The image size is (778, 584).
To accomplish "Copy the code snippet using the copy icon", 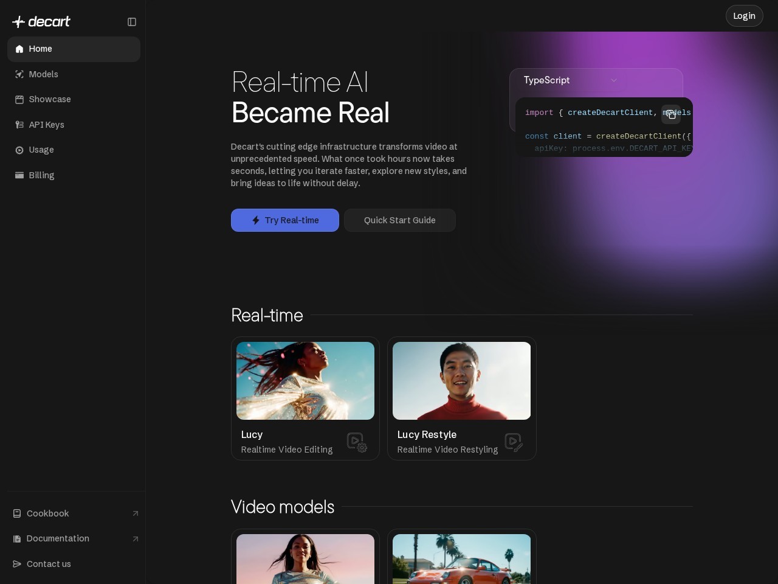I will click(x=671, y=114).
